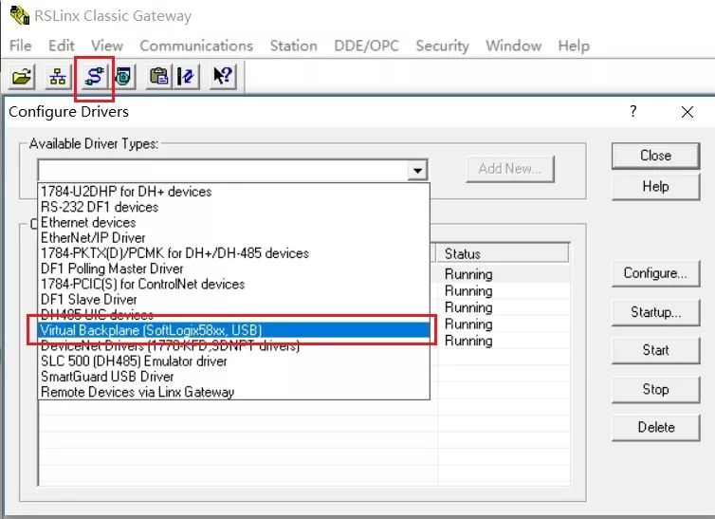The height and width of the screenshot is (519, 715).
Task: Click the Help button in dialog
Action: click(x=655, y=187)
